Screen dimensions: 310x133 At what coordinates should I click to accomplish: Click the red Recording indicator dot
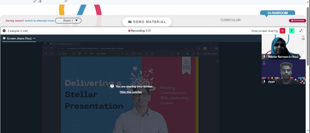click(x=129, y=31)
